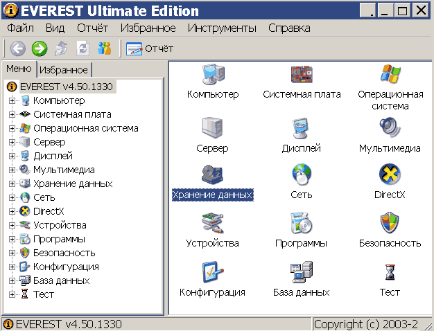434x331 pixels.
Task: Select Дисплей in the tree
Action: click(x=53, y=156)
